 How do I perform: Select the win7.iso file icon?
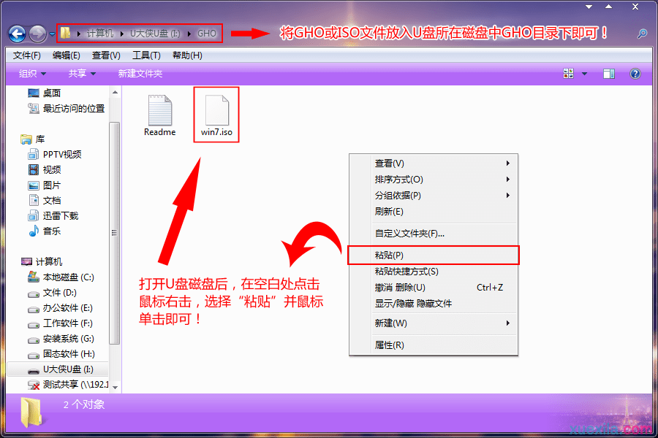[x=216, y=109]
